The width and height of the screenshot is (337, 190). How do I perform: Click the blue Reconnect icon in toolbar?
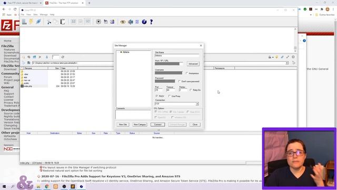point(38,22)
